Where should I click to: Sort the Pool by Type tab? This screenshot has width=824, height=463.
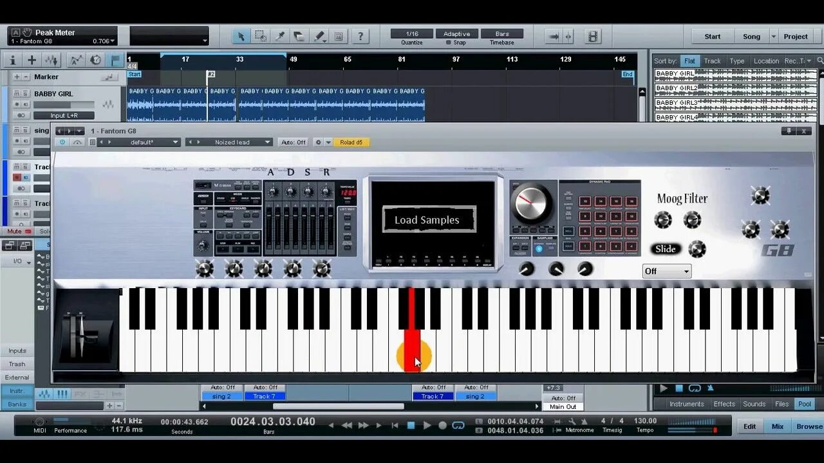(737, 61)
